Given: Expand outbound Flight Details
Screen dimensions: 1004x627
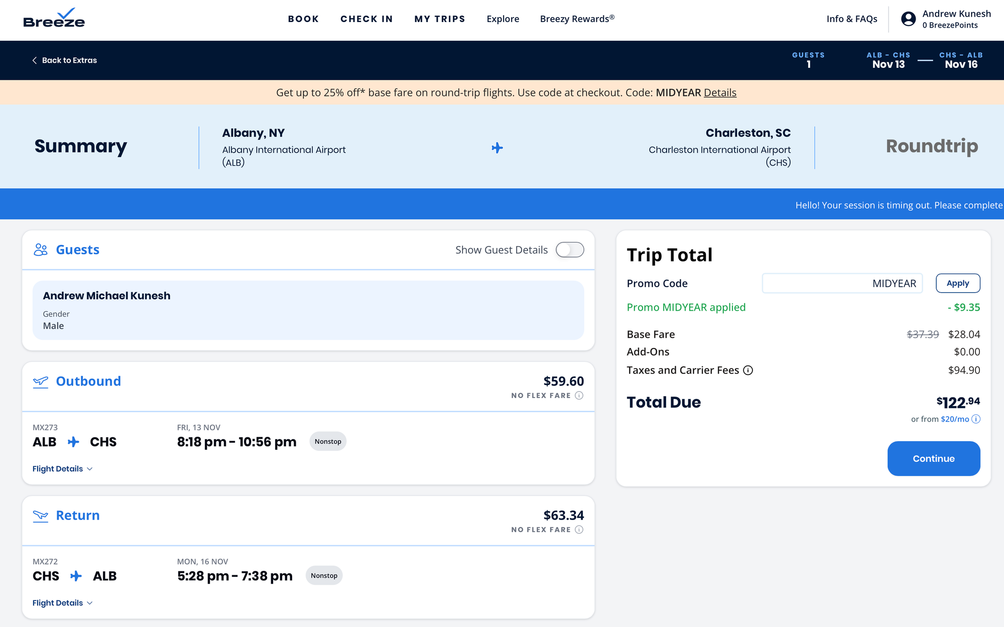Looking at the screenshot, I should (63, 469).
